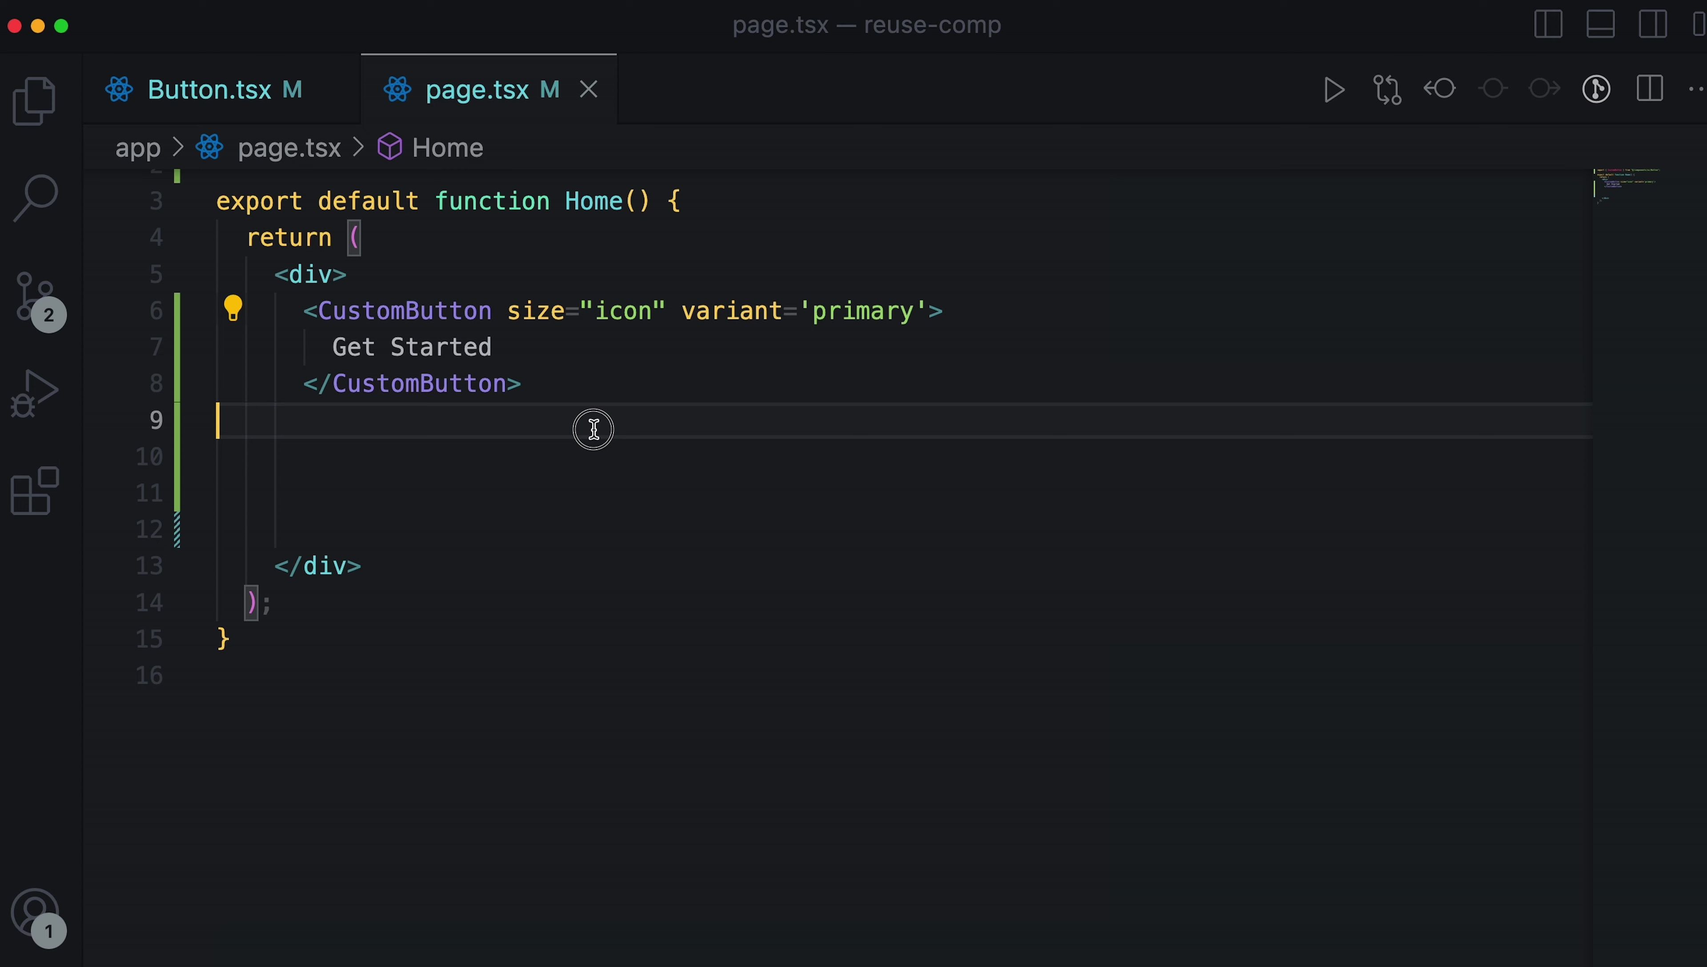The width and height of the screenshot is (1707, 967).
Task: Click the function name Home on line 3
Action: click(593, 201)
